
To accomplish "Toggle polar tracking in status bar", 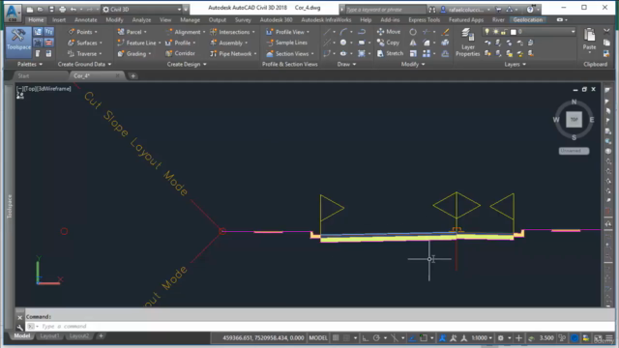I will pos(376,338).
